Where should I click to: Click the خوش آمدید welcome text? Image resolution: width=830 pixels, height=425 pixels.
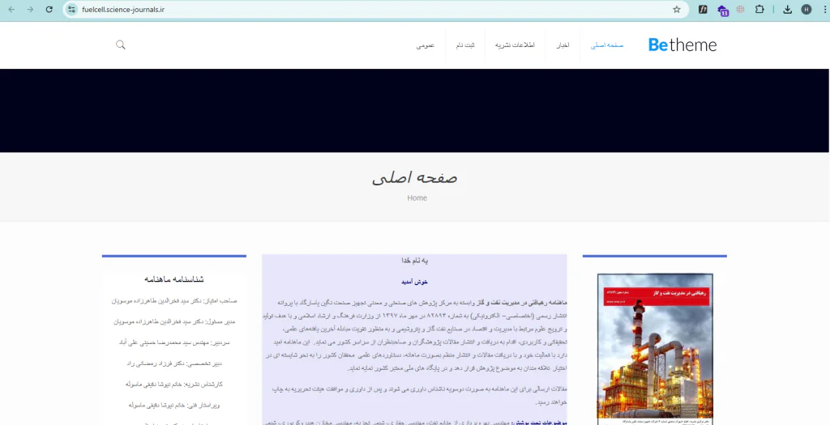pos(414,283)
